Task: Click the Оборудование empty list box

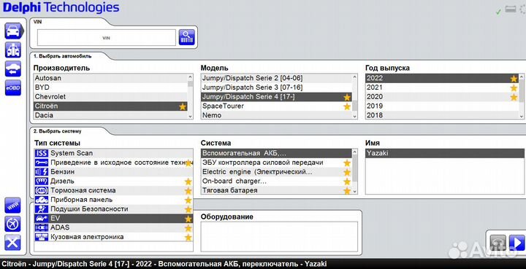Action: 279,236
